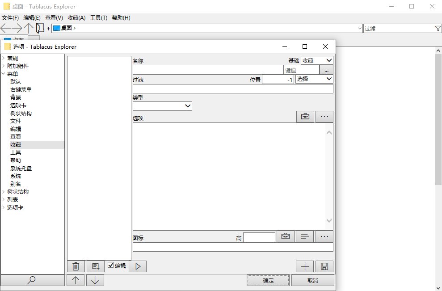
Task: Open the address bar history dropdown arrow
Action: point(359,28)
